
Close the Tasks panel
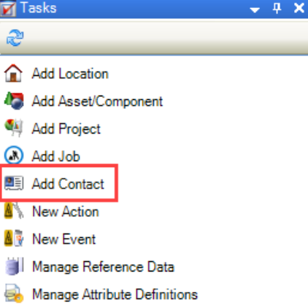pyautogui.click(x=299, y=8)
